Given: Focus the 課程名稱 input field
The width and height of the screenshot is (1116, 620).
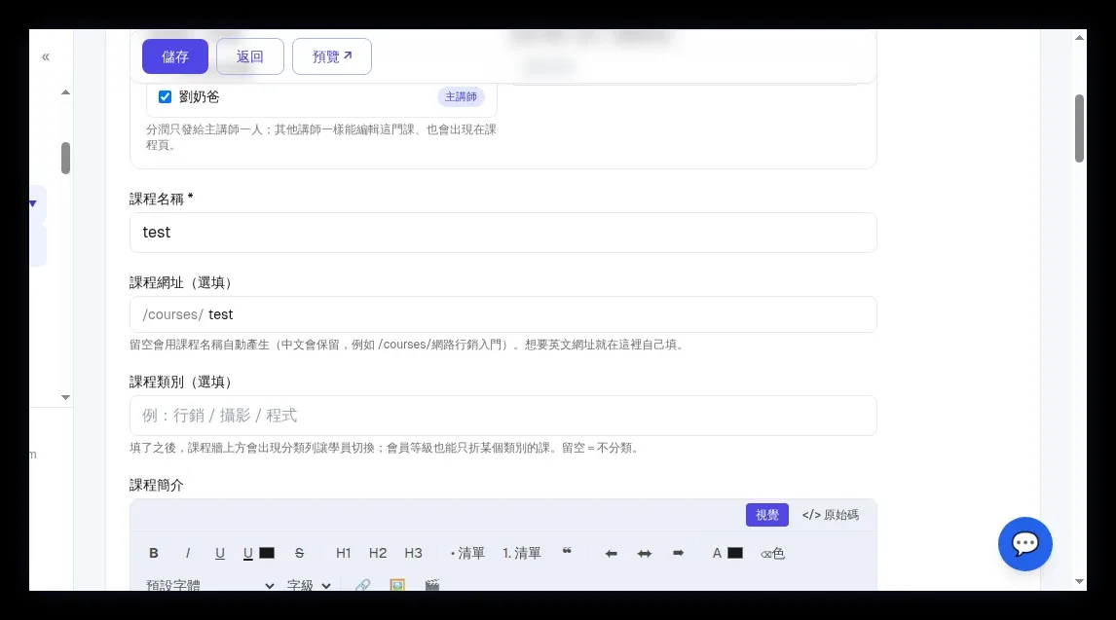Looking at the screenshot, I should (x=503, y=233).
